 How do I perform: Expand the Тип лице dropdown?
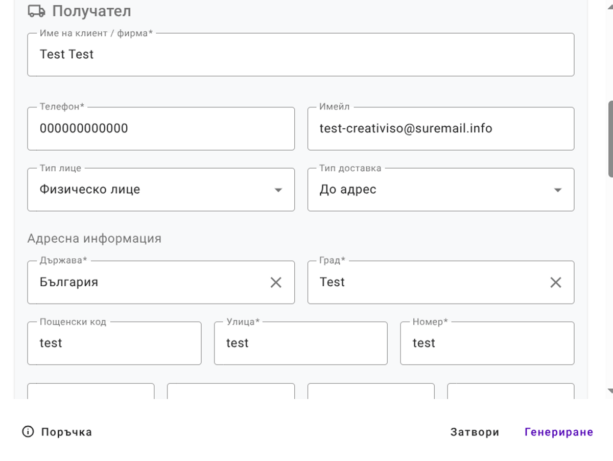coord(278,190)
